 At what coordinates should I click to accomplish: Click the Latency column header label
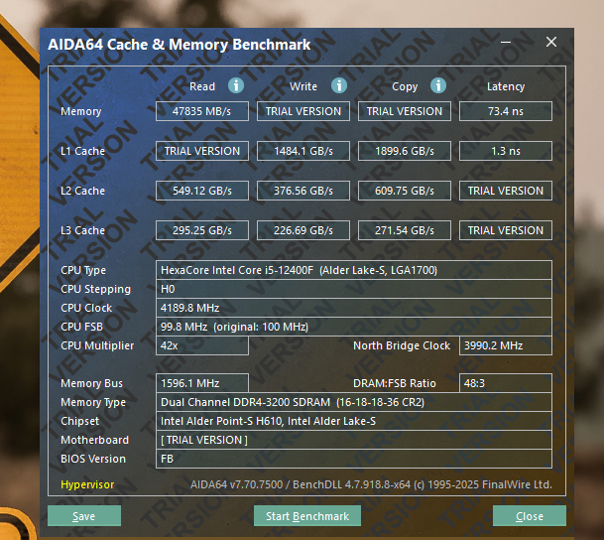[506, 86]
